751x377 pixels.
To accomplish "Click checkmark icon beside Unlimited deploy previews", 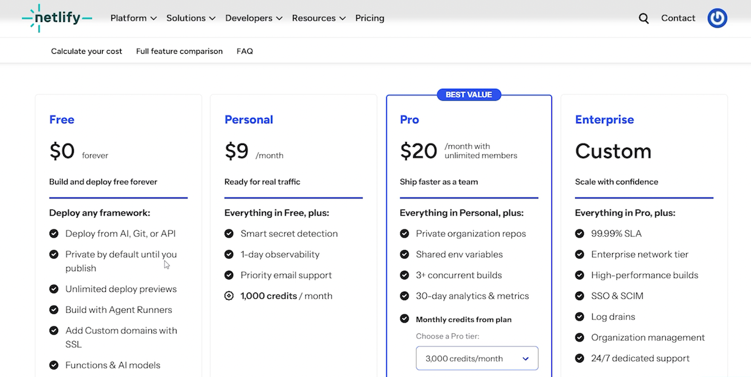I will [54, 289].
